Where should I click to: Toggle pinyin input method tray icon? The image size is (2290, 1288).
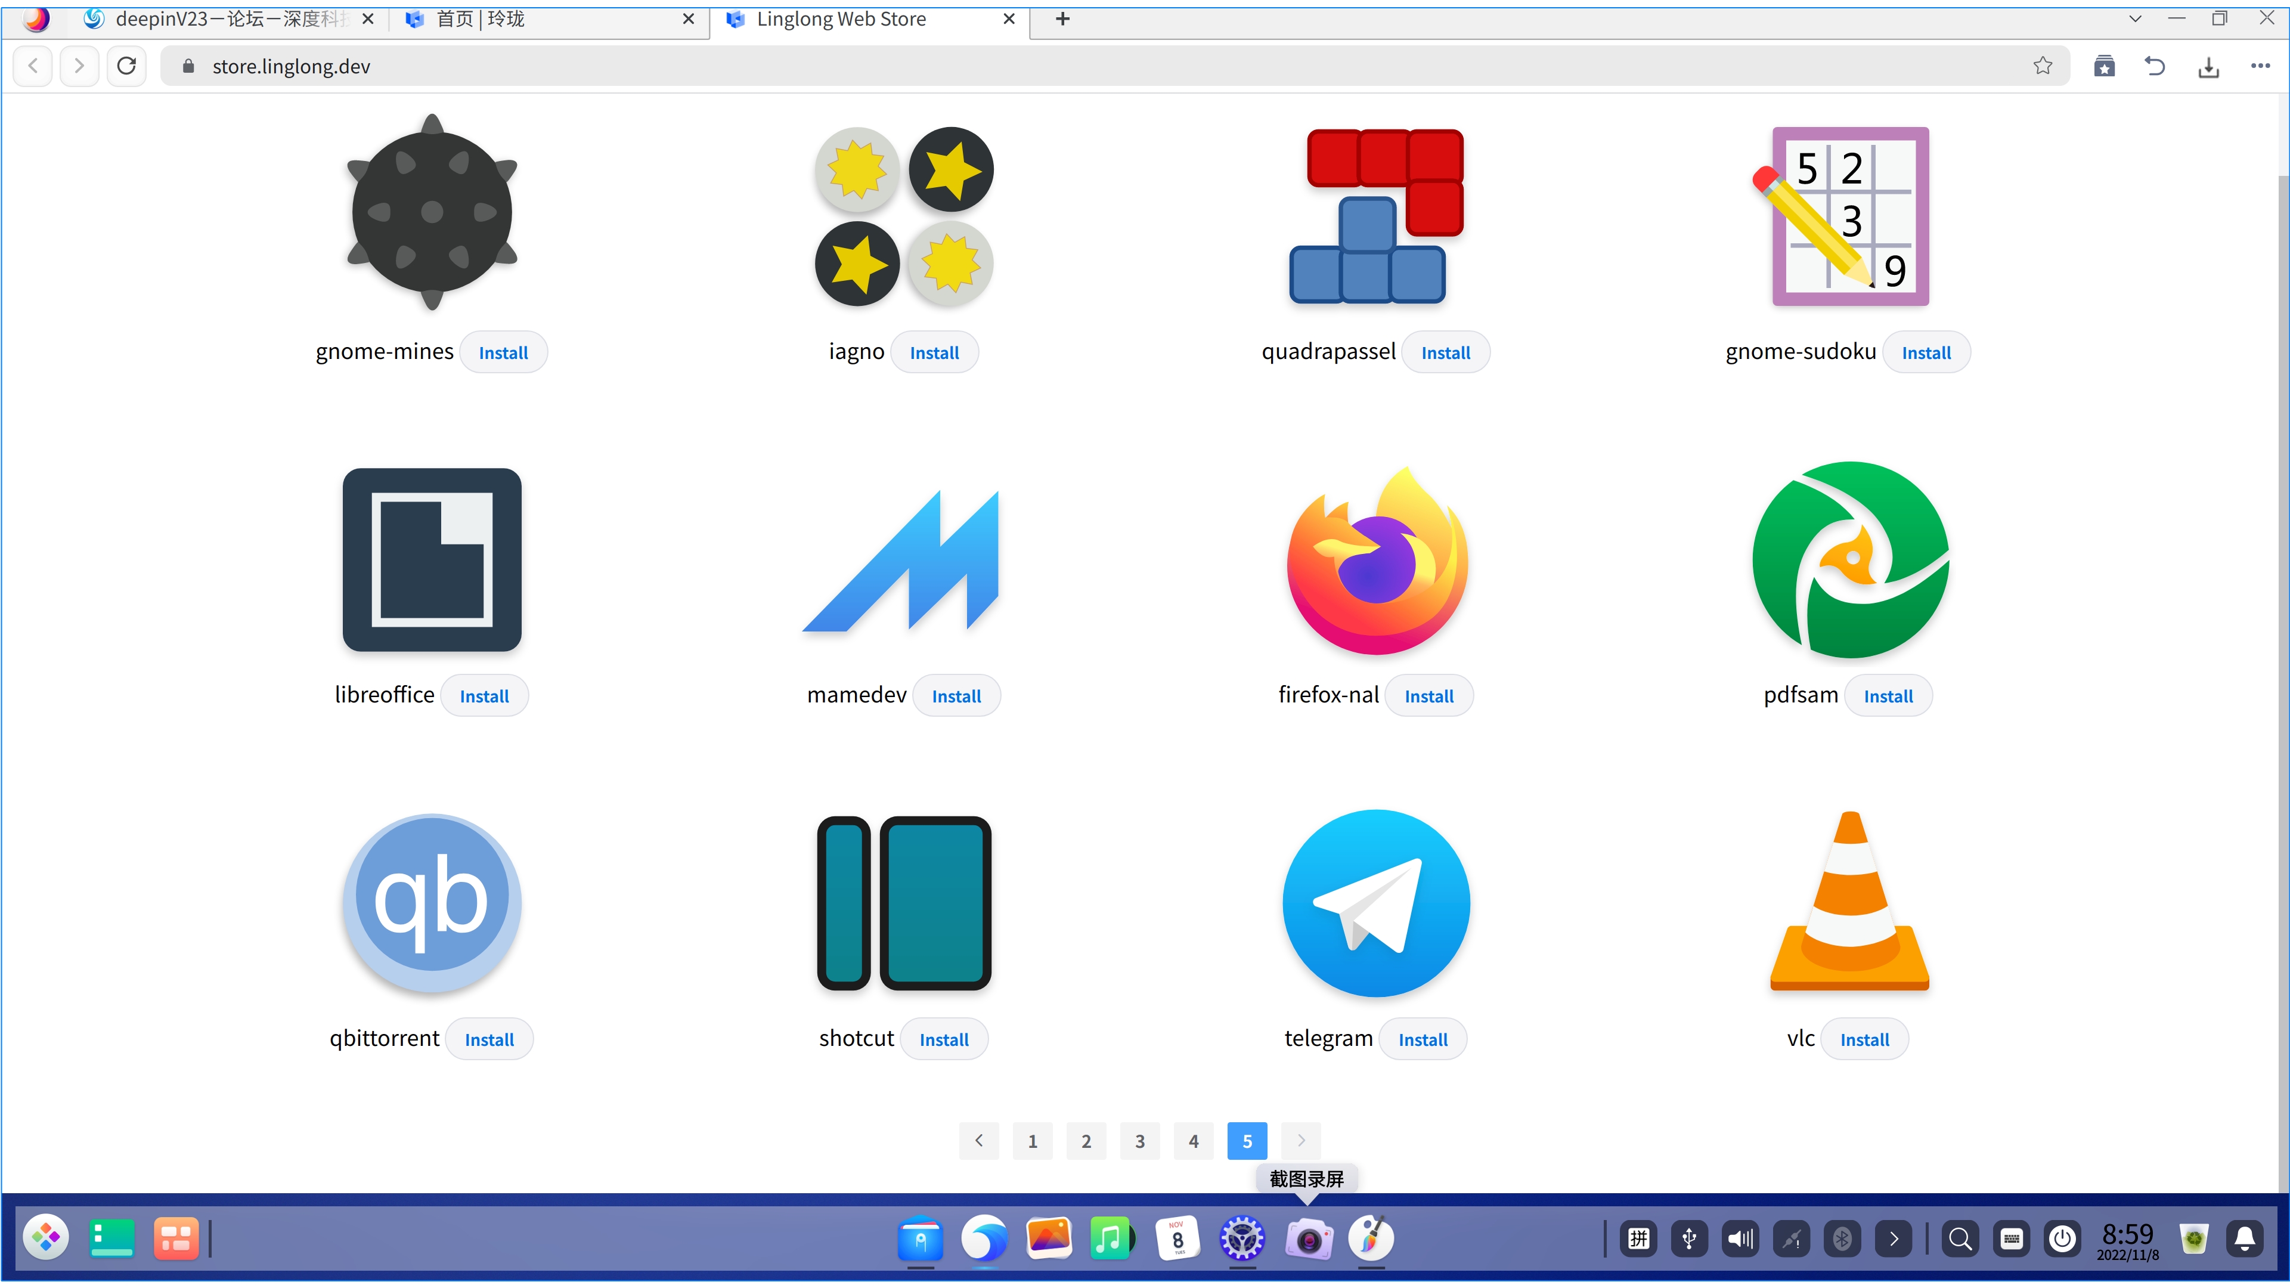click(1638, 1239)
